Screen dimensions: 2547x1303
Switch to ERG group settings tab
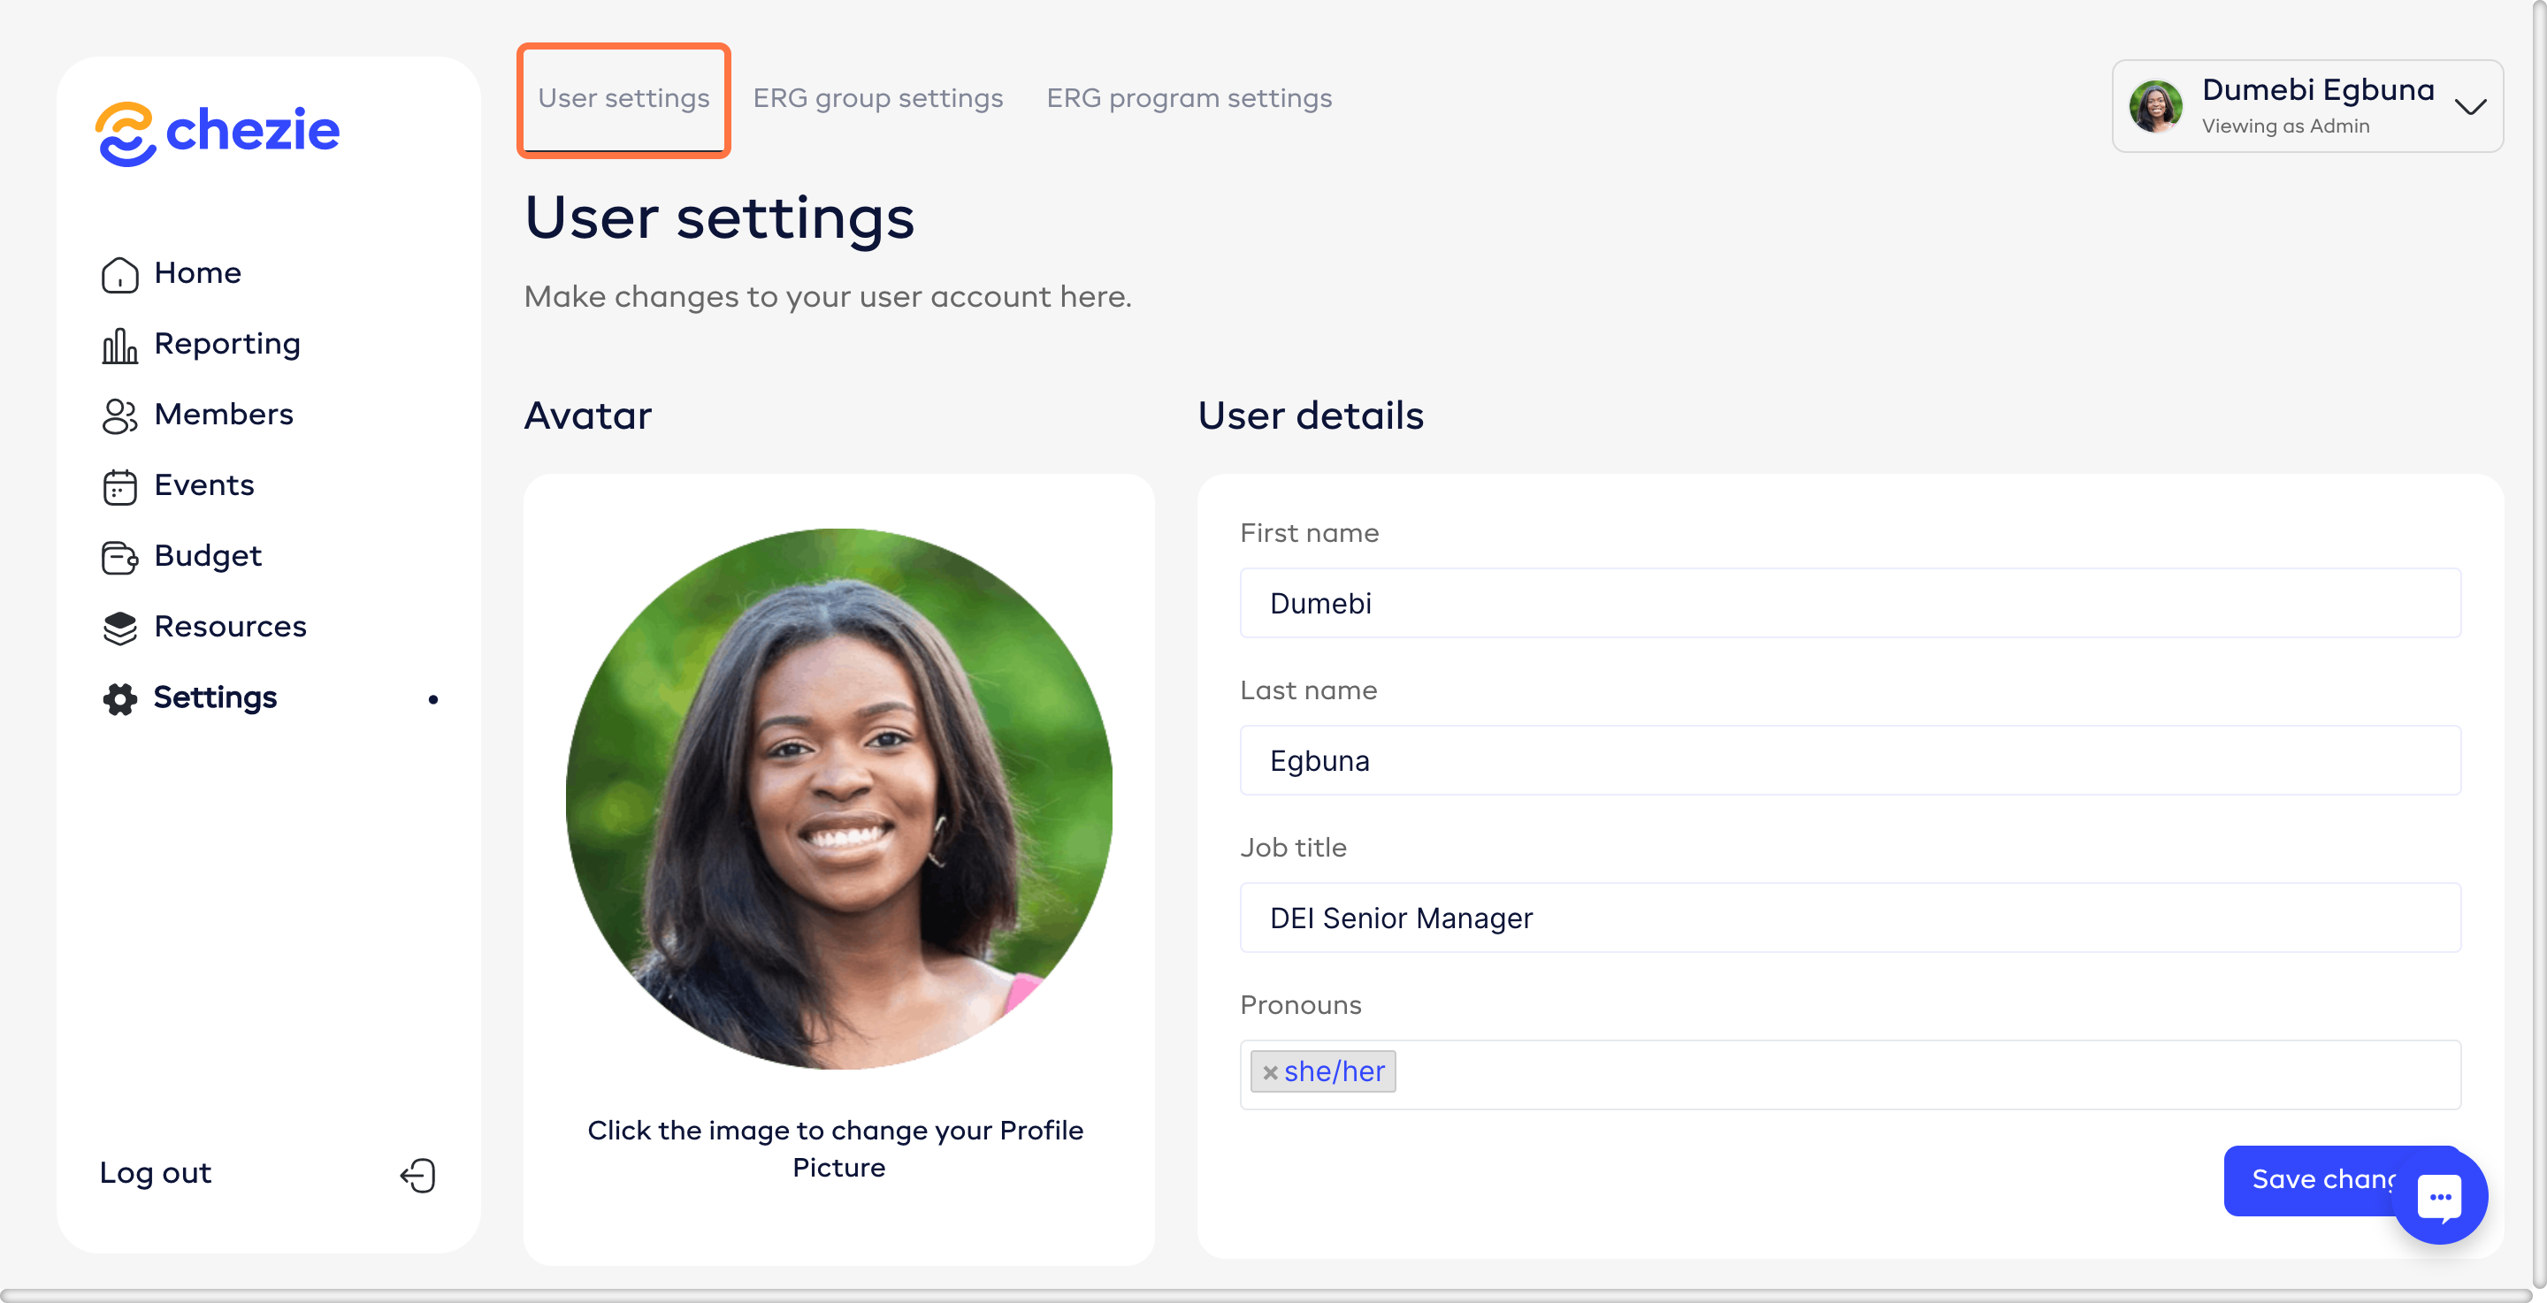877,98
